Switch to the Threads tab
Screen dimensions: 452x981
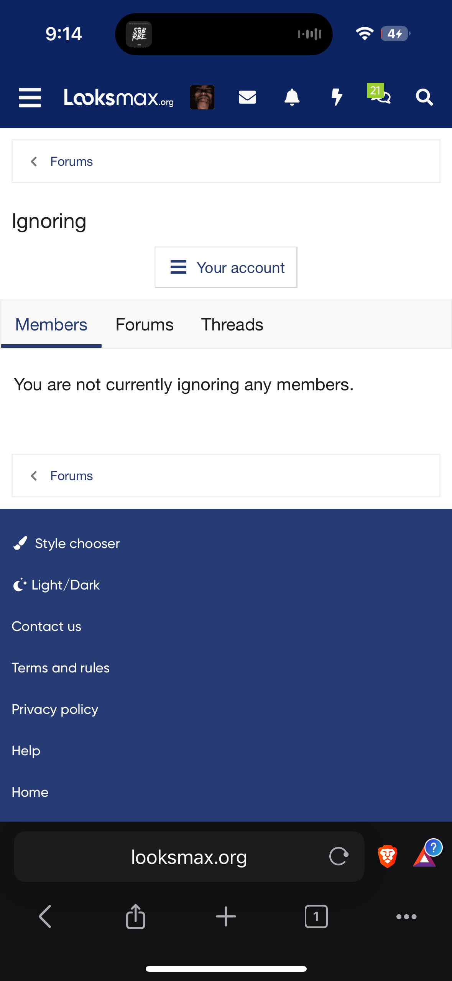pyautogui.click(x=232, y=325)
